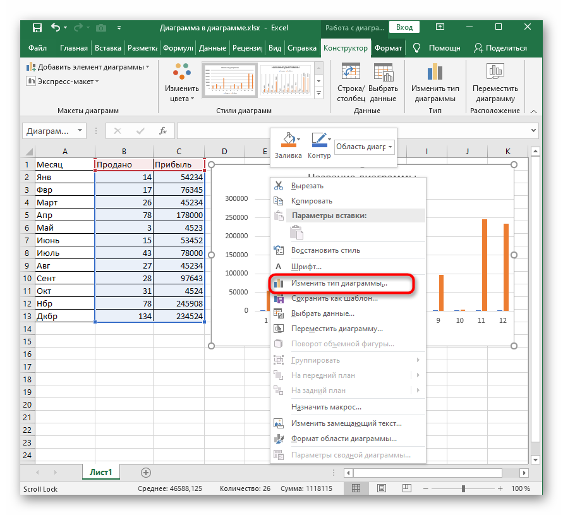Click the new sheet plus icon

[x=146, y=472]
